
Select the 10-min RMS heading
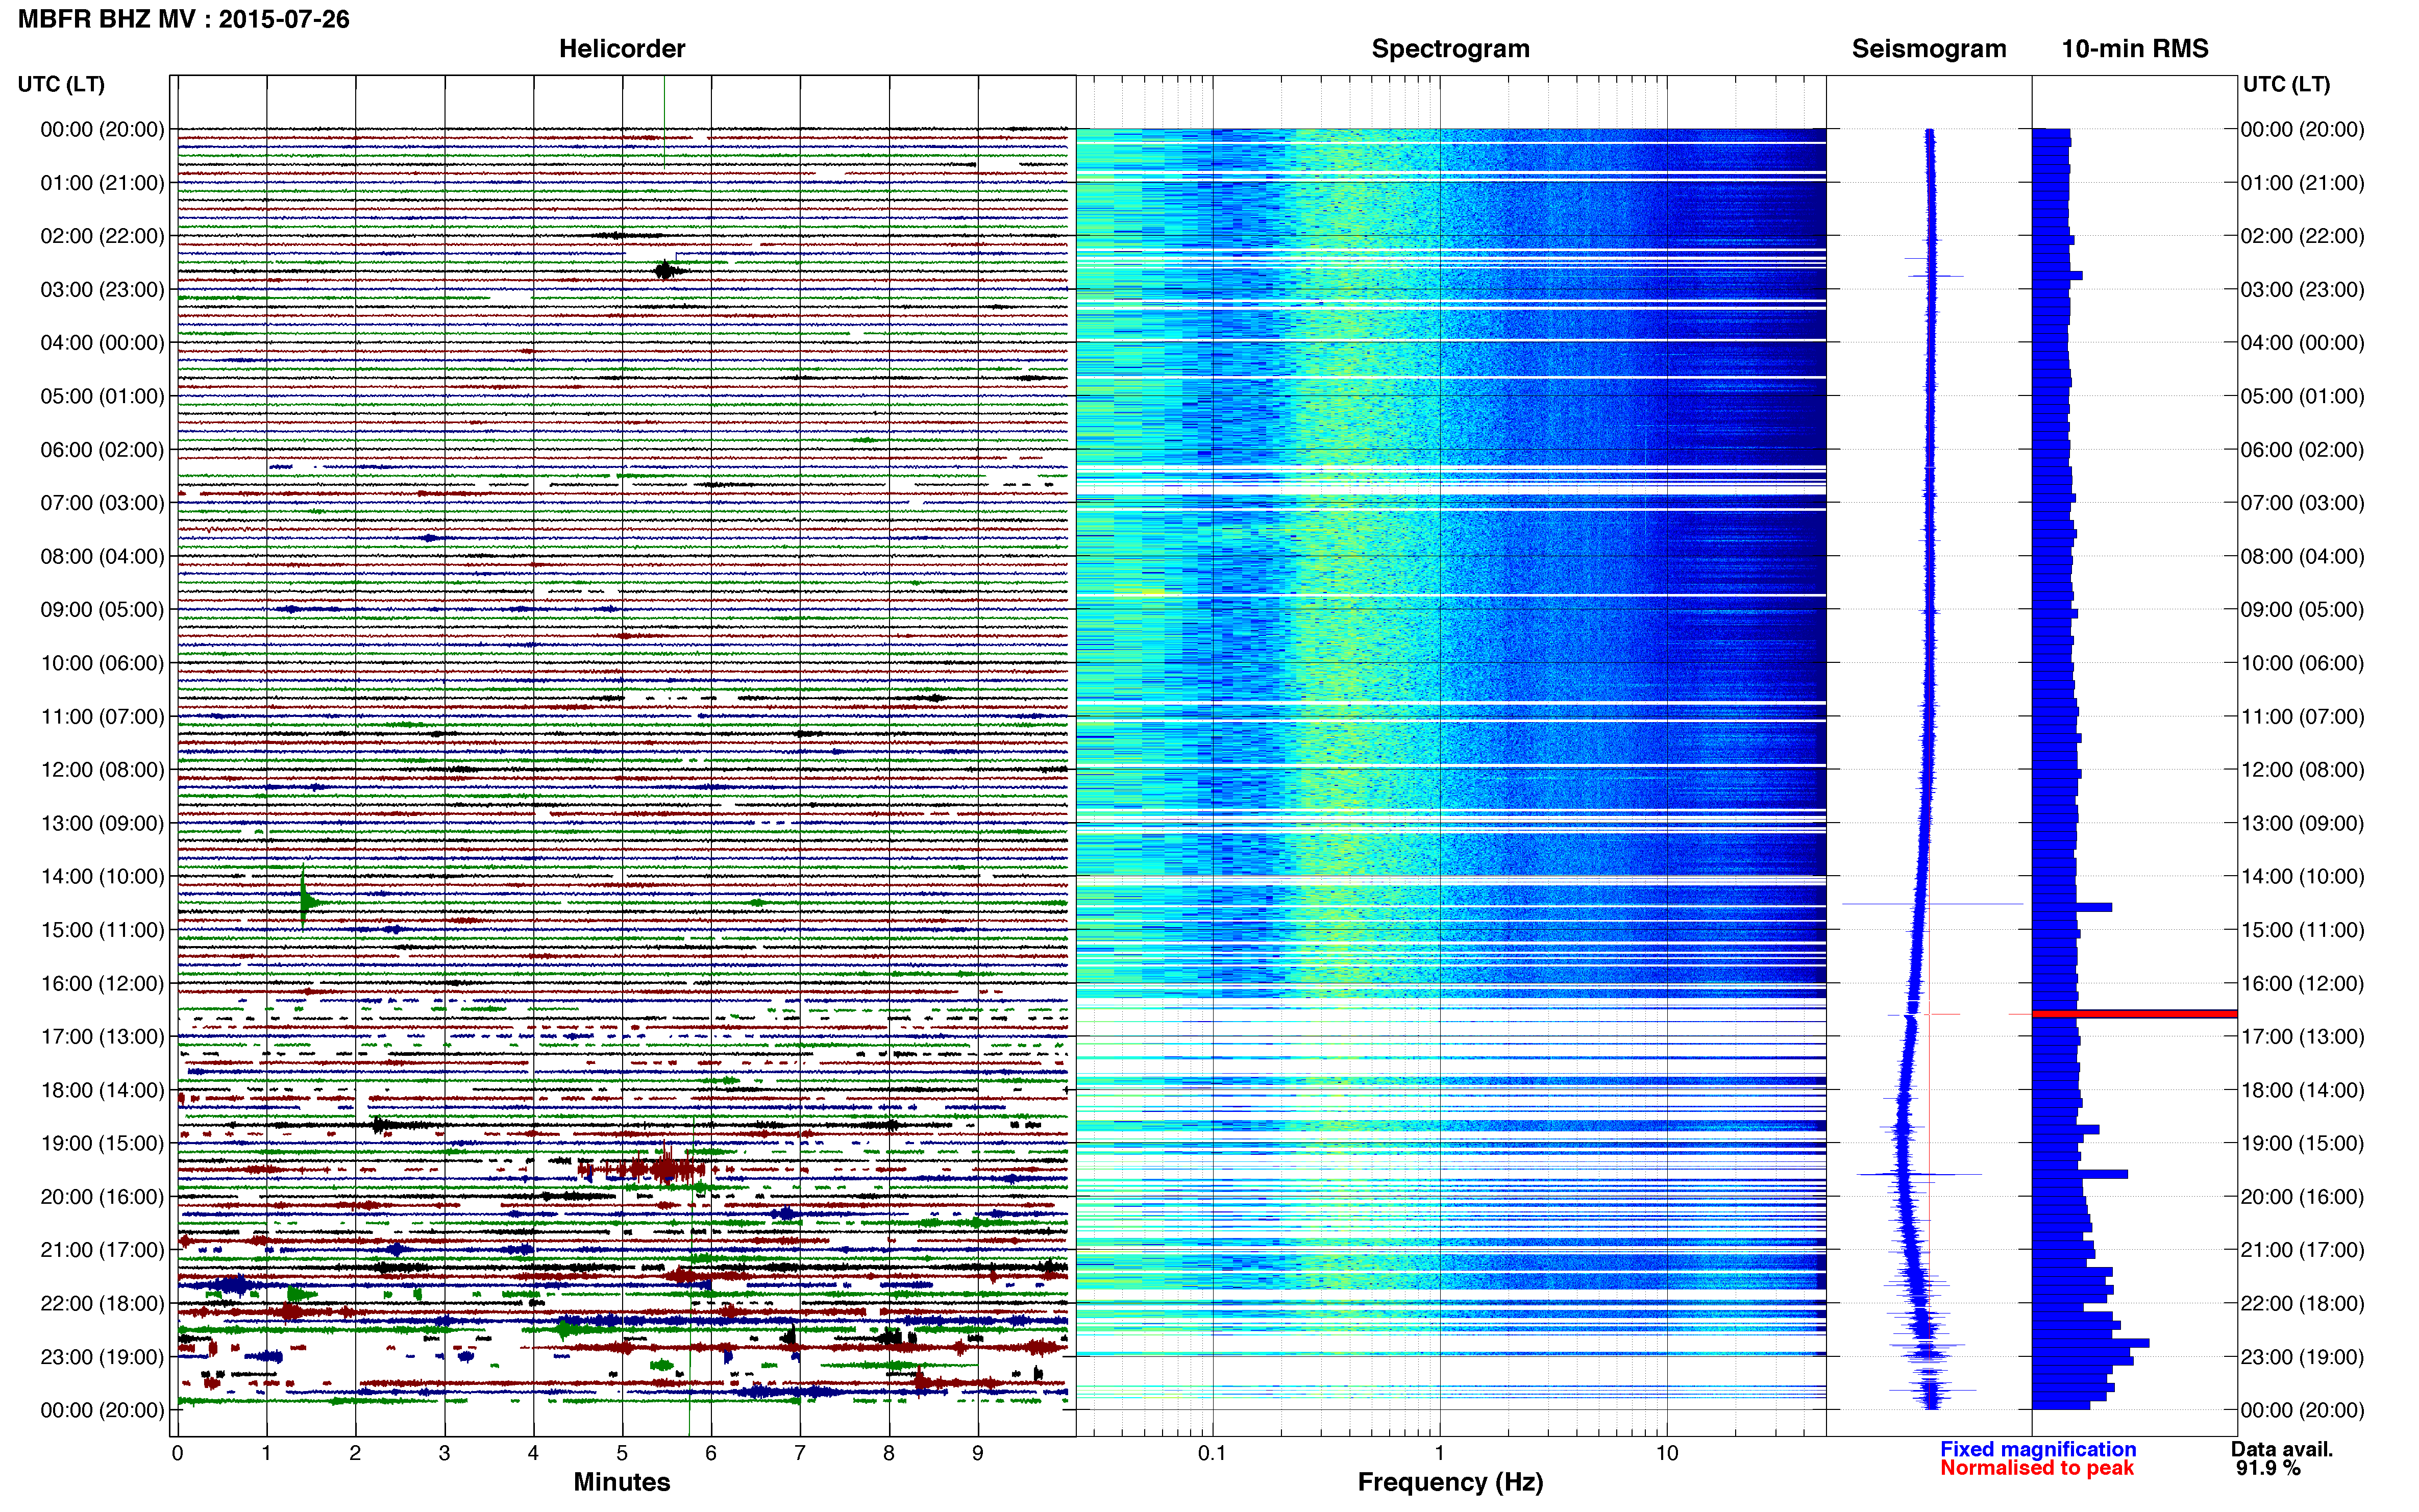(2135, 49)
